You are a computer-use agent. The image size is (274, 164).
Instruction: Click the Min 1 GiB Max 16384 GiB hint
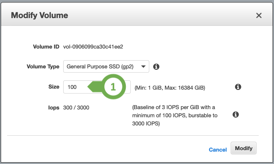point(170,88)
